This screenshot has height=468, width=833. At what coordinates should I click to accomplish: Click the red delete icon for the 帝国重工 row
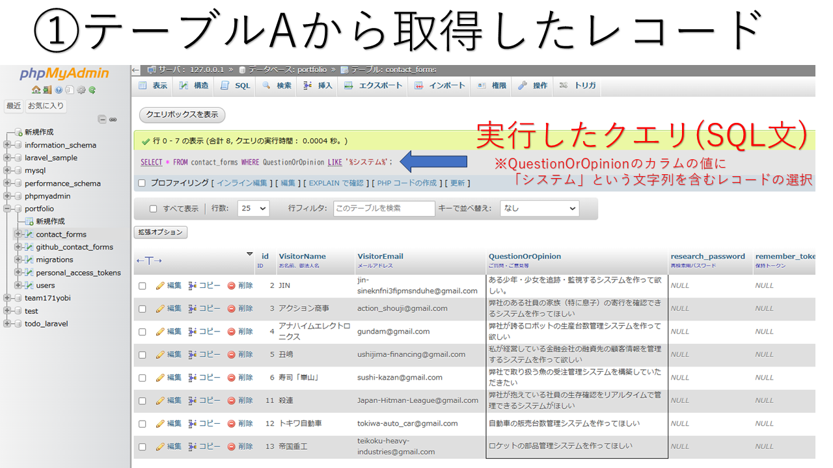[231, 447]
